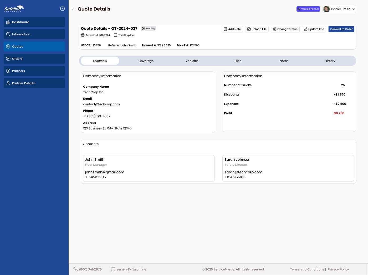Click the Privacy Policy link

[338, 269]
